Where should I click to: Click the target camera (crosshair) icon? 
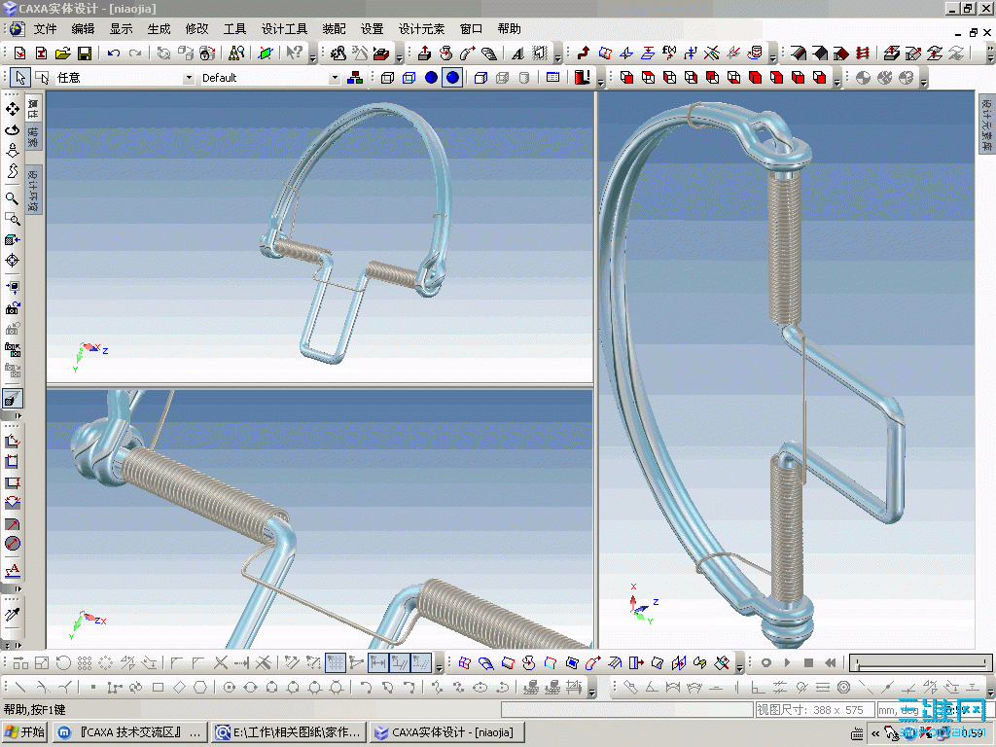click(x=12, y=261)
